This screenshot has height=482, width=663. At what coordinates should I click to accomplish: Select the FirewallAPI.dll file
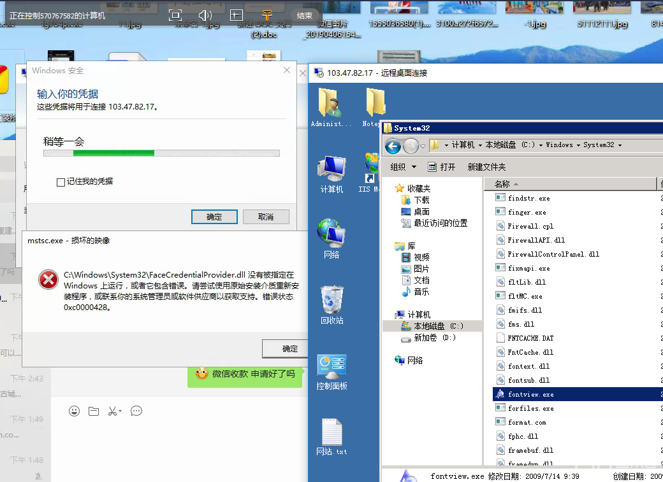[x=530, y=240]
